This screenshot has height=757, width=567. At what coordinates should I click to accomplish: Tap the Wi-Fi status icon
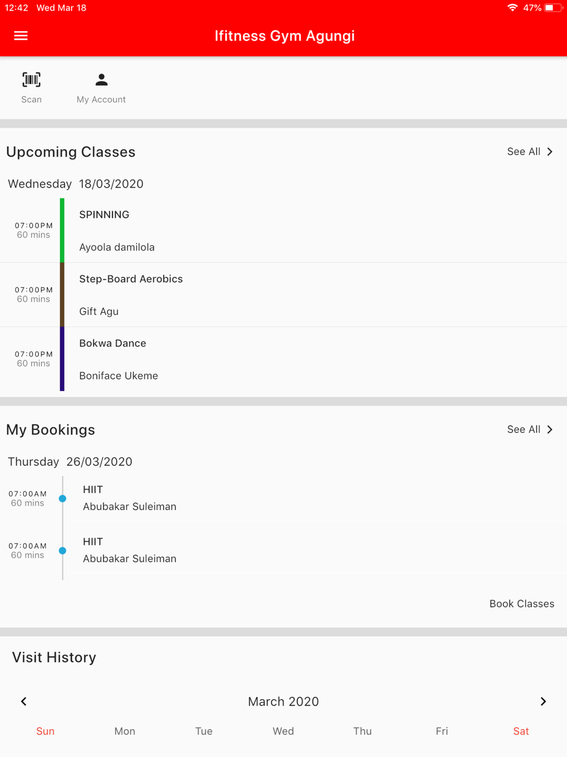pos(513,8)
